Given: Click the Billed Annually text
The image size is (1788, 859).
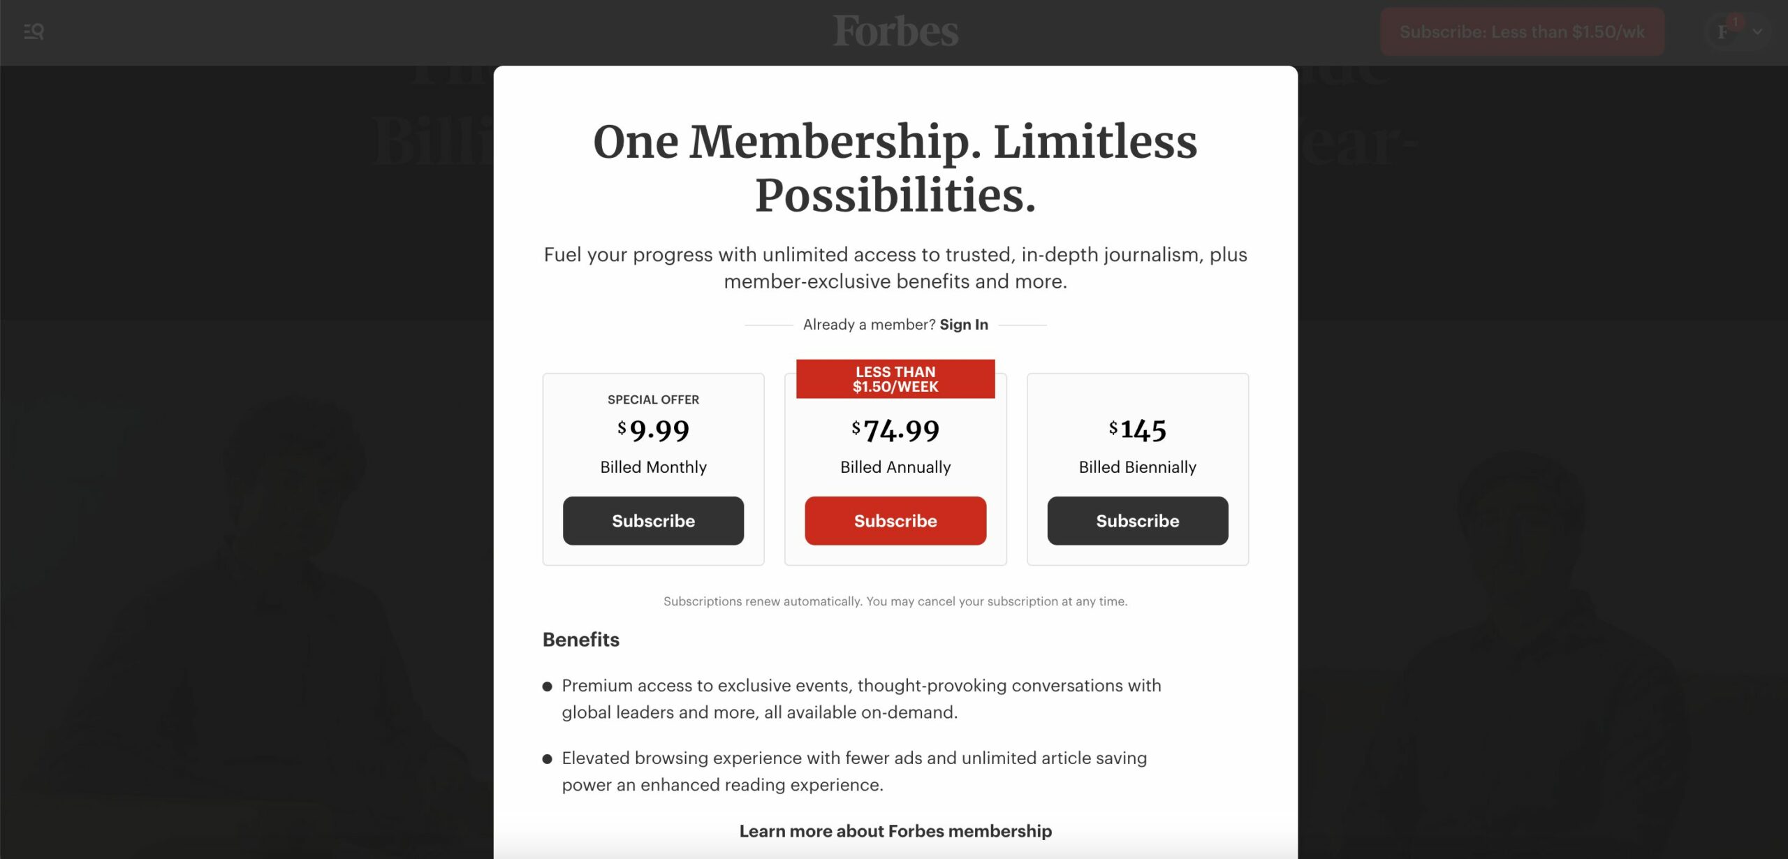Looking at the screenshot, I should (x=895, y=467).
